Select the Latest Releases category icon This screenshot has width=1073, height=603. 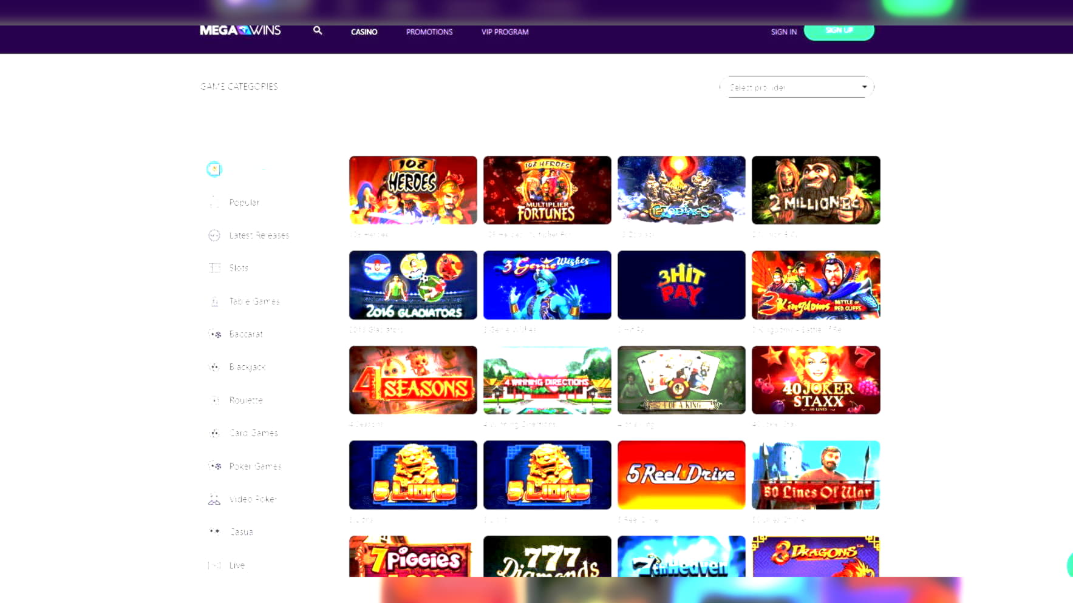214,235
